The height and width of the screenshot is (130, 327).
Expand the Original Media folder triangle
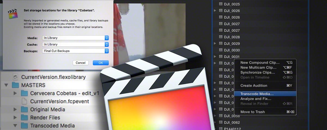tap(15, 110)
